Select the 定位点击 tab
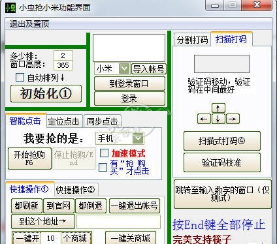277x244 pixels. pos(64,121)
